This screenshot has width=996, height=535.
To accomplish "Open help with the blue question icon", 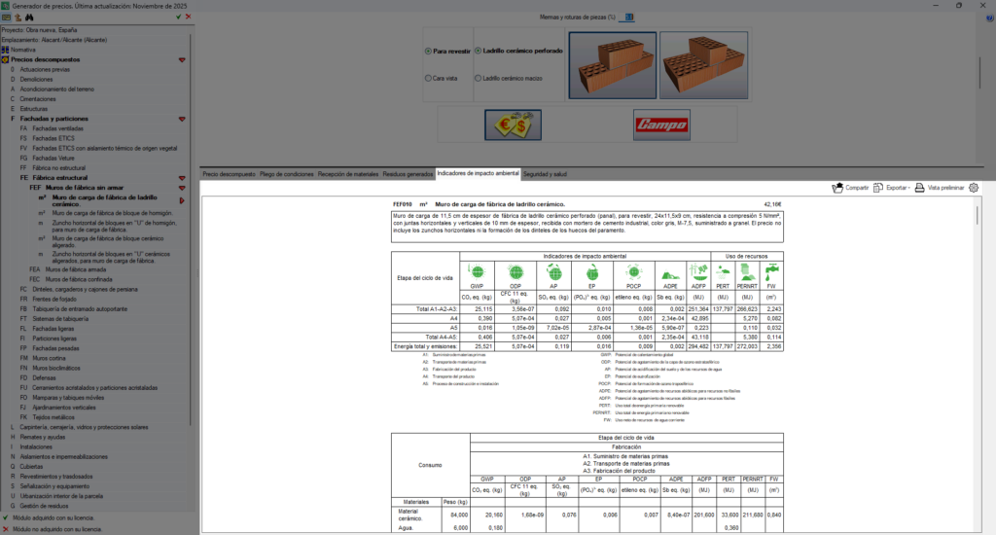I will point(989,18).
